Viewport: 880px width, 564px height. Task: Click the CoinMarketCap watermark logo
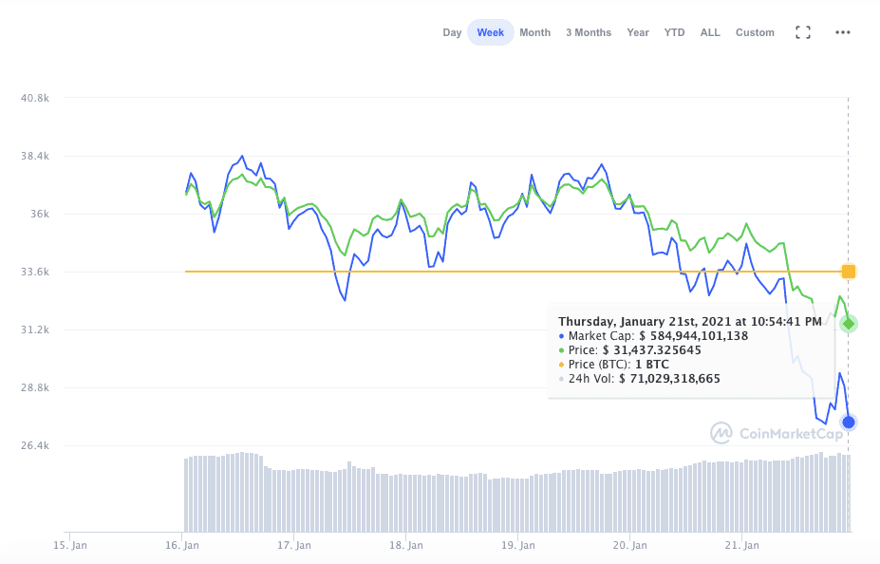[777, 433]
